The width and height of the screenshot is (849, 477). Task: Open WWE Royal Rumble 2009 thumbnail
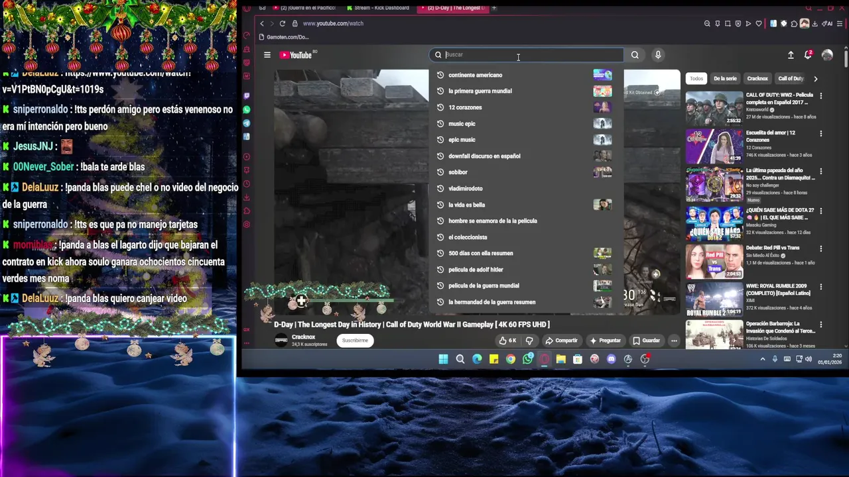pos(714,299)
